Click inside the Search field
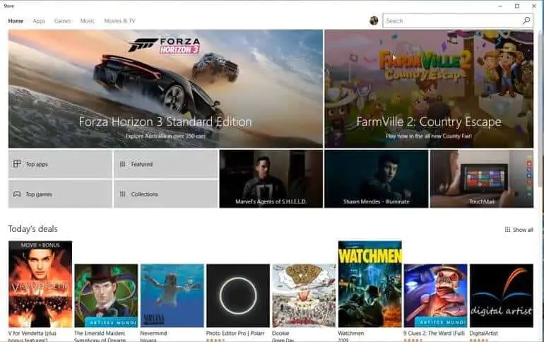Viewport: 544px width, 342px height. point(451,20)
